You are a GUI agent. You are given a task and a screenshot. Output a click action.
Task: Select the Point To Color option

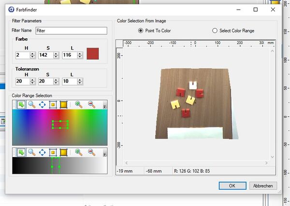(141, 31)
